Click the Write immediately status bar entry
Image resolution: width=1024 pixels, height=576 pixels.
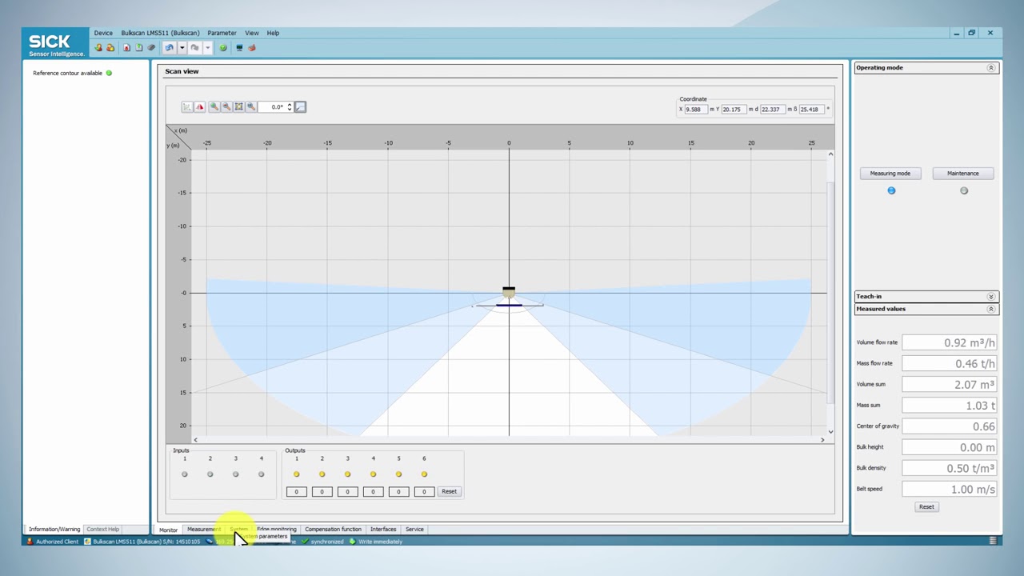tap(375, 542)
